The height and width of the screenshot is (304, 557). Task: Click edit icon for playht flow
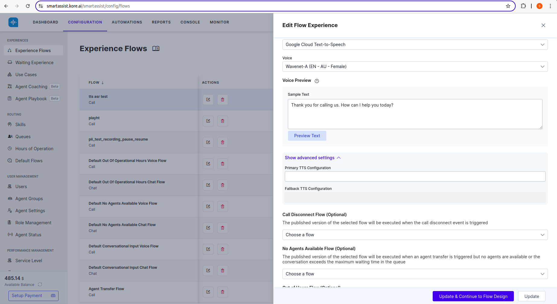coord(208,121)
